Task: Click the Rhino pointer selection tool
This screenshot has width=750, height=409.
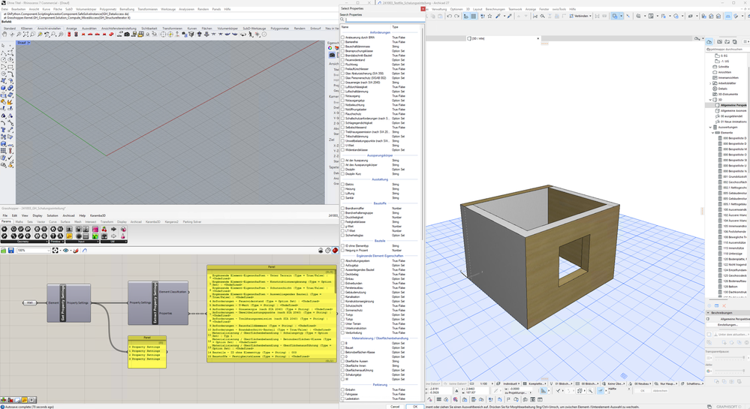Action: pos(4,47)
